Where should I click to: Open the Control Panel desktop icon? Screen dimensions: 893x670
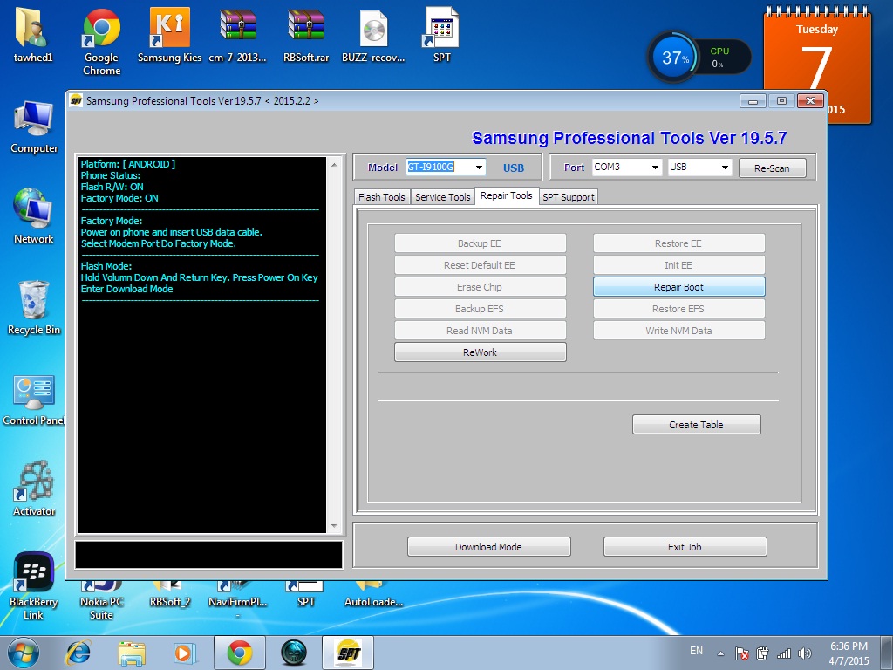[x=34, y=399]
